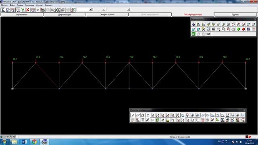
Task: Open File Explorer from taskbar
Action: 14,142
